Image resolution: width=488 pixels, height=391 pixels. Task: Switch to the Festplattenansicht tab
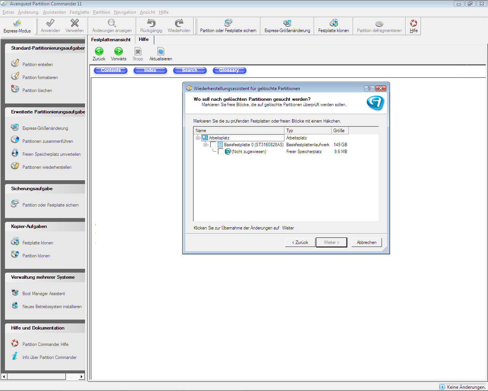pyautogui.click(x=111, y=40)
